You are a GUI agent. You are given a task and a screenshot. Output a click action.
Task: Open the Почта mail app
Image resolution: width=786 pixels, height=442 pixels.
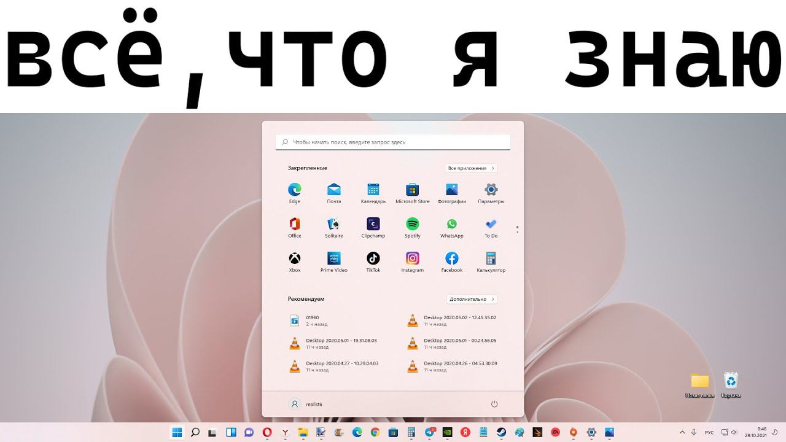point(334,193)
